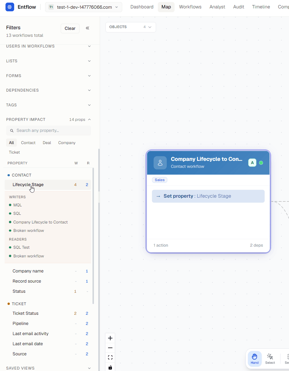This screenshot has width=289, height=371.
Task: Open the MQL writer workflow
Action: coord(18,205)
